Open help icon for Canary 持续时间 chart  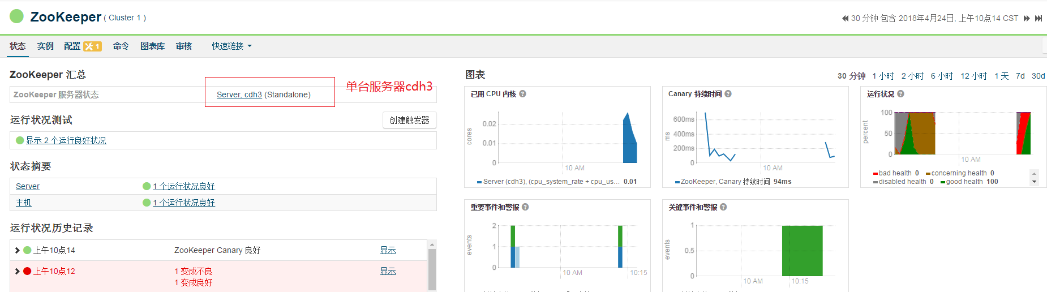[x=728, y=94]
